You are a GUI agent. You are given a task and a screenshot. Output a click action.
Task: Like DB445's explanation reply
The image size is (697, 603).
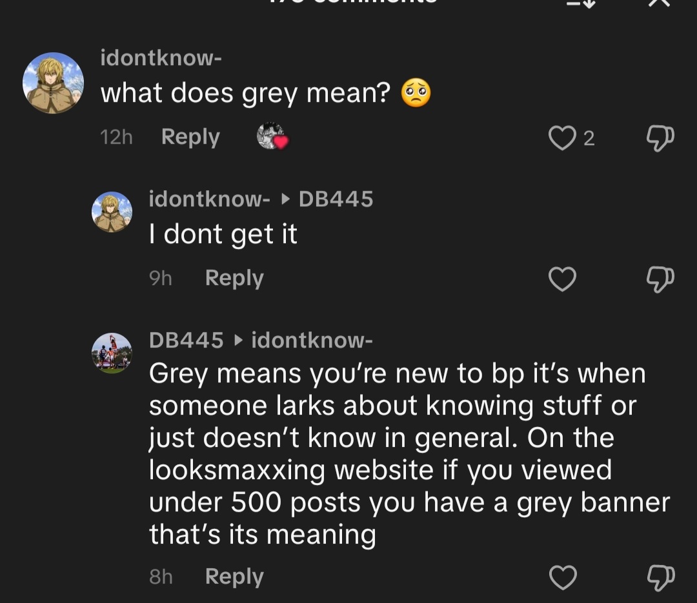pos(561,576)
